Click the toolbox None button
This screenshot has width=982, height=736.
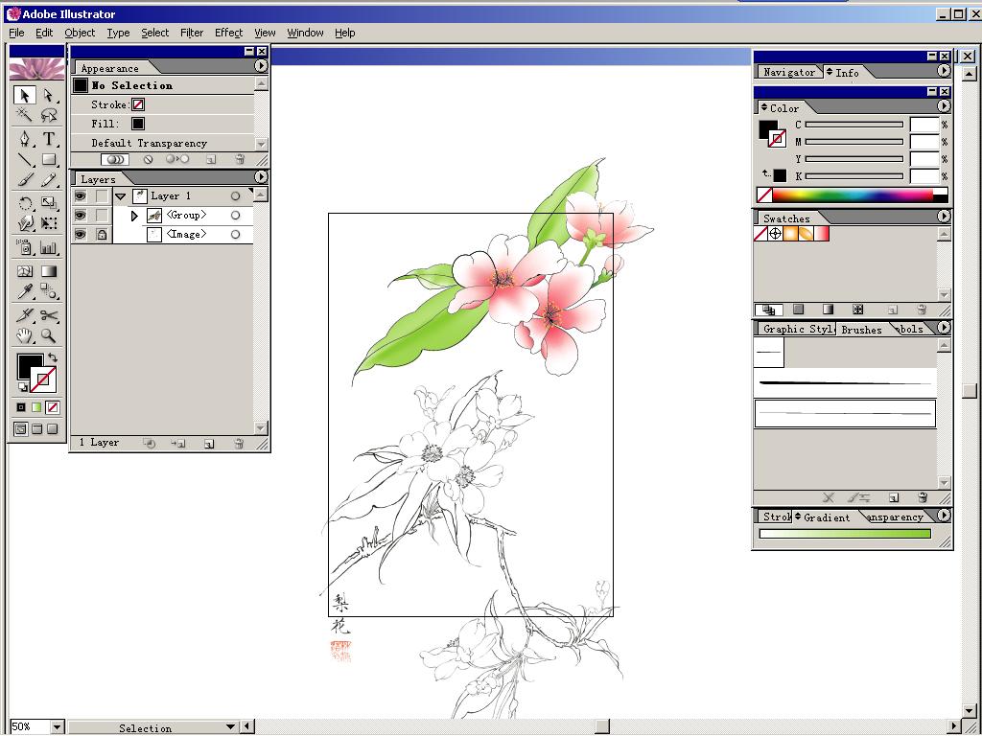click(x=53, y=407)
